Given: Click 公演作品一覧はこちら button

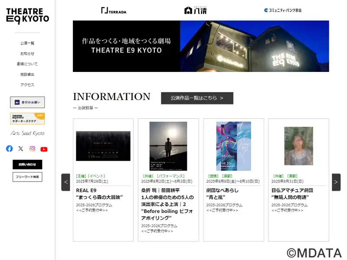Looking at the screenshot, I should click(x=197, y=98).
